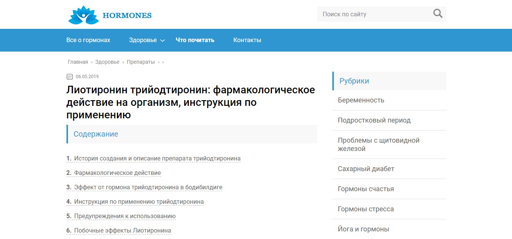Open the 'Все о гормонах' menu item
This screenshot has height=239, width=512.
click(x=88, y=40)
